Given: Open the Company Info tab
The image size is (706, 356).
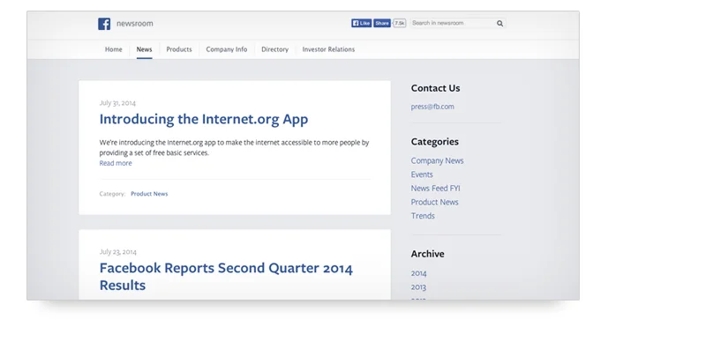Looking at the screenshot, I should [227, 49].
